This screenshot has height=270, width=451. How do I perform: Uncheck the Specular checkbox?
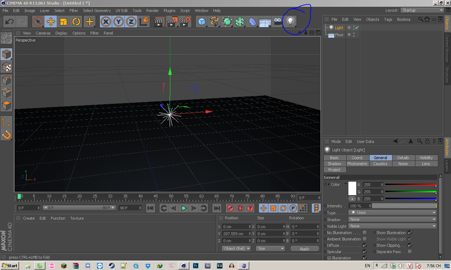click(x=365, y=252)
